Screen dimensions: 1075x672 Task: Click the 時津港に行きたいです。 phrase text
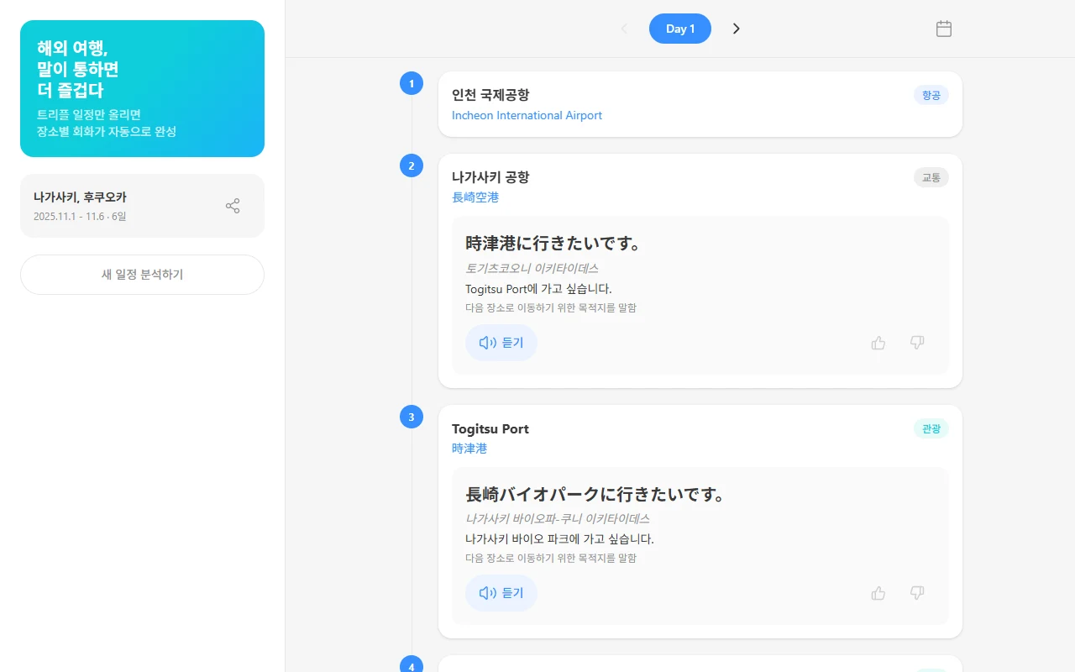(554, 244)
